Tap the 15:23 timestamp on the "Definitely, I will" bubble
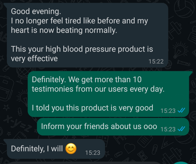Screen dimensions: 196x164 pos(93,153)
